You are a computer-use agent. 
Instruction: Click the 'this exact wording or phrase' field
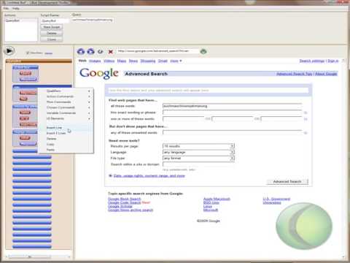pos(232,113)
